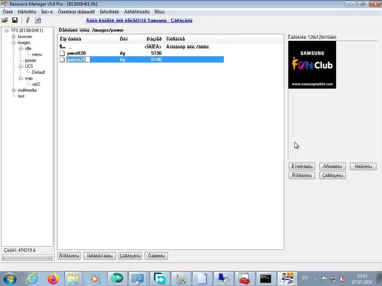Click the Resource Manager taskbar icon

tap(287, 279)
